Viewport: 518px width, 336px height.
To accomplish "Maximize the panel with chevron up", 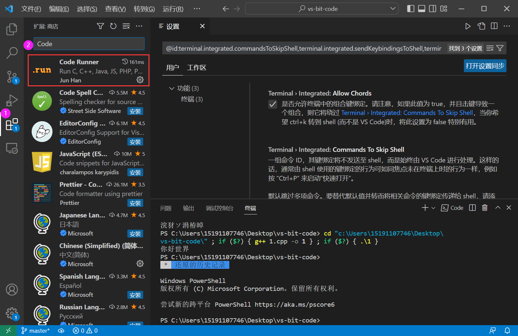I will click(498, 208).
